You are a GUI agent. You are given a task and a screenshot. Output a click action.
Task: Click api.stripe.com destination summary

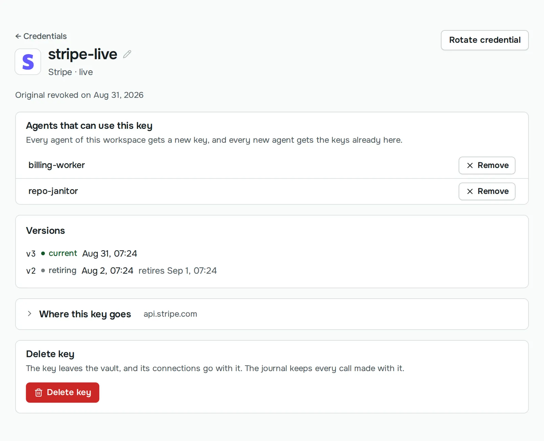(170, 314)
